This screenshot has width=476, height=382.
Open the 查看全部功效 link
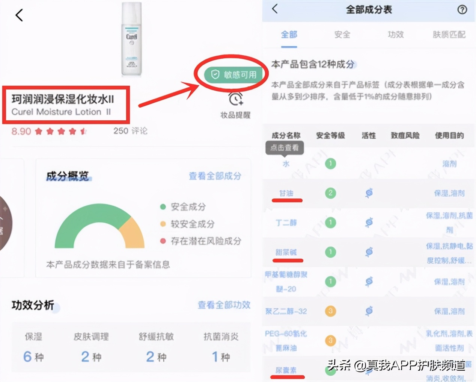[x=224, y=305]
